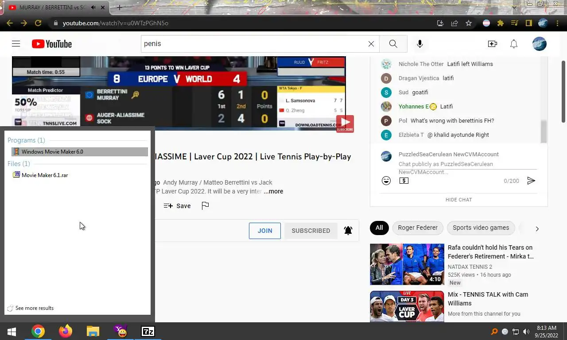Image resolution: width=567 pixels, height=340 pixels.
Task: Share this page from address bar
Action: point(454,23)
